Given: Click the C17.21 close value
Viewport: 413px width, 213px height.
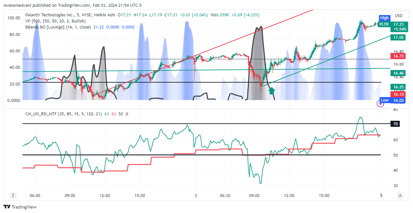Looking at the screenshot, I should (x=172, y=15).
